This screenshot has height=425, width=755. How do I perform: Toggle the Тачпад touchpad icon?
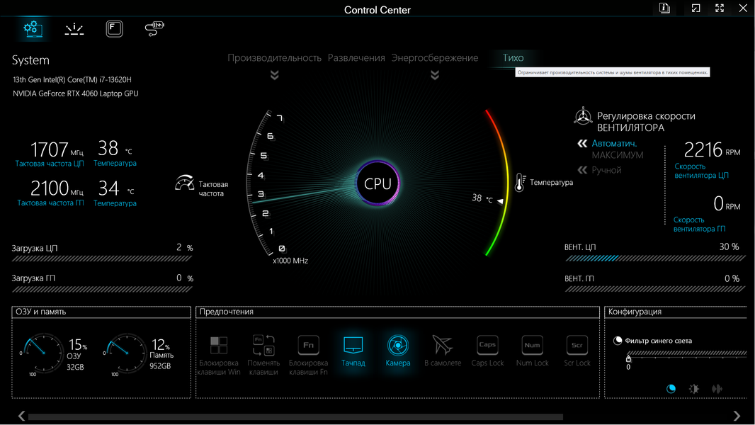click(x=353, y=345)
